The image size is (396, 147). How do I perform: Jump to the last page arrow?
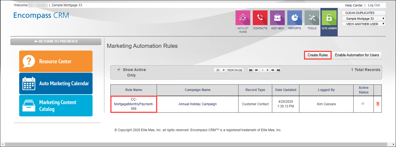[279, 70]
